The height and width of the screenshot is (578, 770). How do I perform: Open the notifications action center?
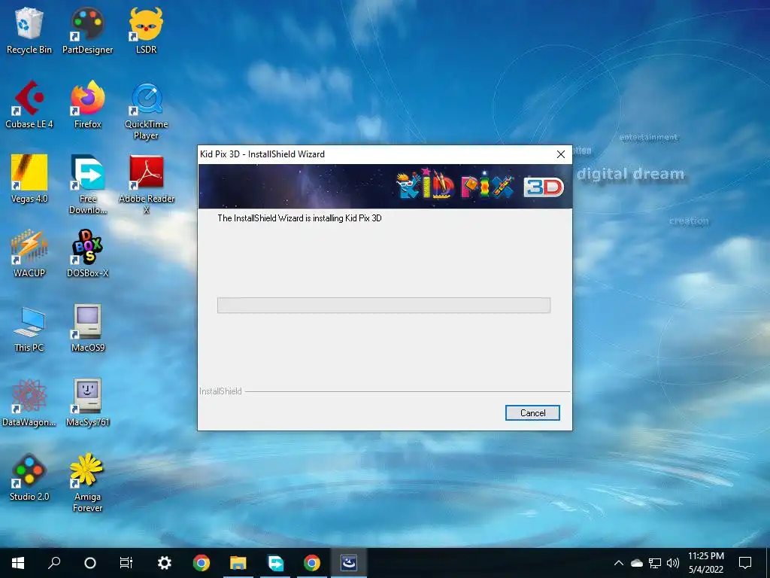[x=745, y=563]
